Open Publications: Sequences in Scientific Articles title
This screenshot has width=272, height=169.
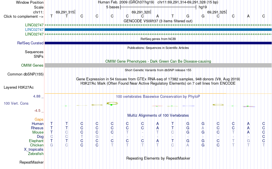pos(158,48)
